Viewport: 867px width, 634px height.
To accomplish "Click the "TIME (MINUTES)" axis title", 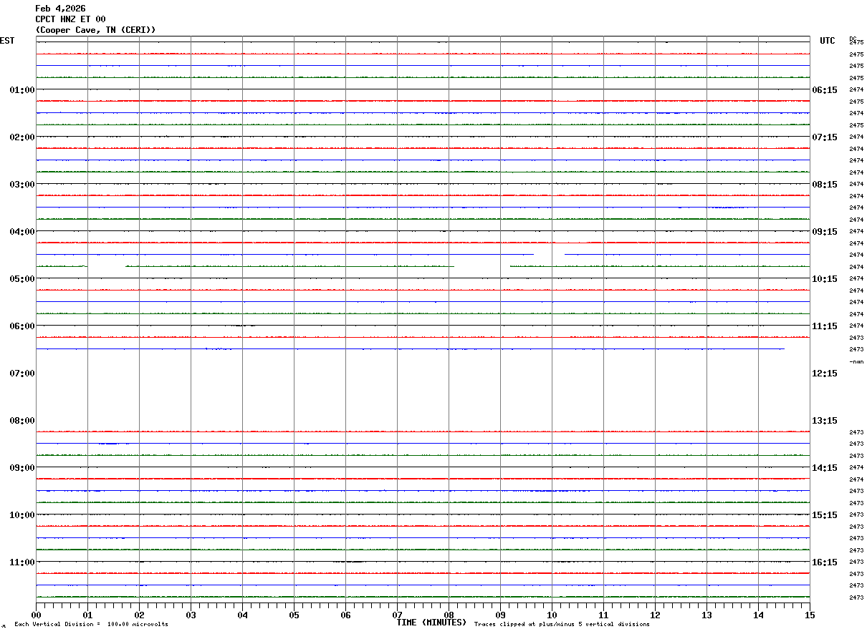I will (x=431, y=623).
